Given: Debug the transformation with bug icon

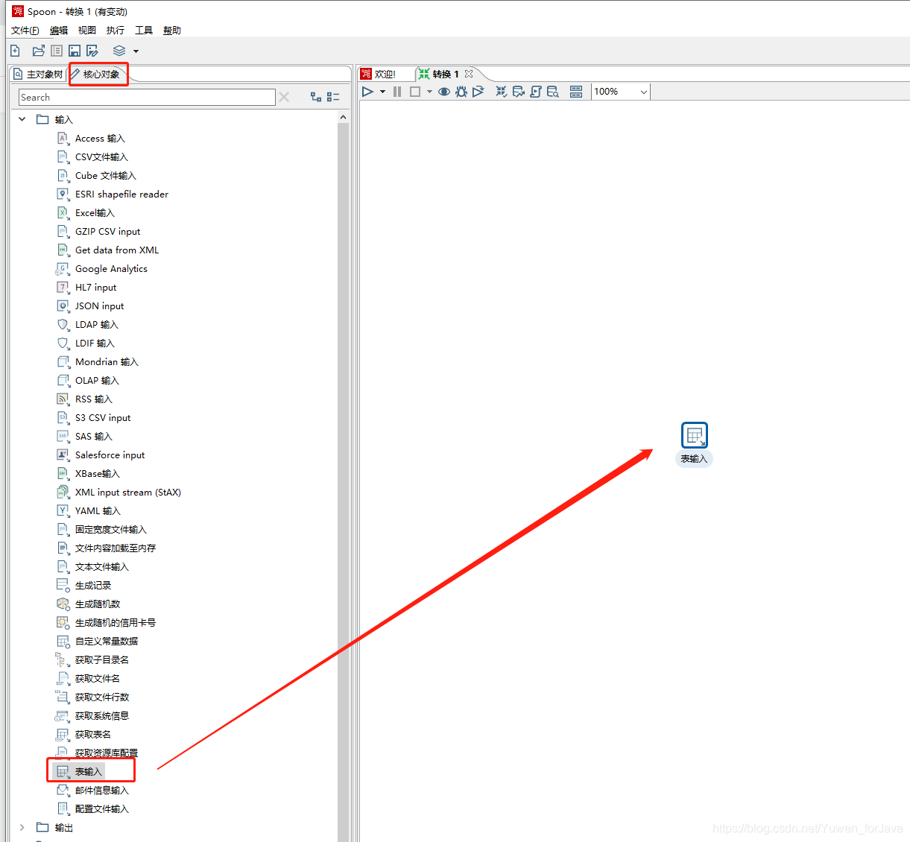Looking at the screenshot, I should [x=461, y=92].
